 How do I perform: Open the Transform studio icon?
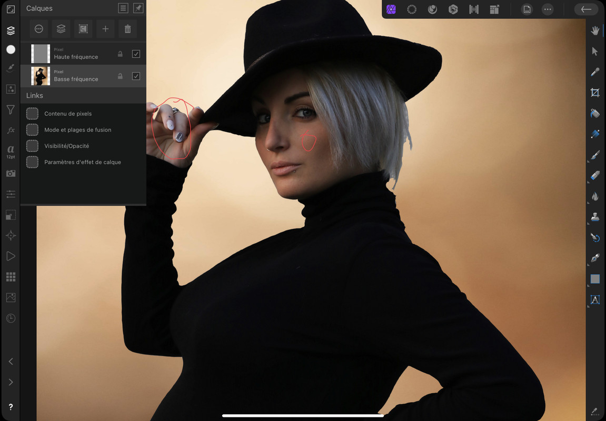coord(11,215)
